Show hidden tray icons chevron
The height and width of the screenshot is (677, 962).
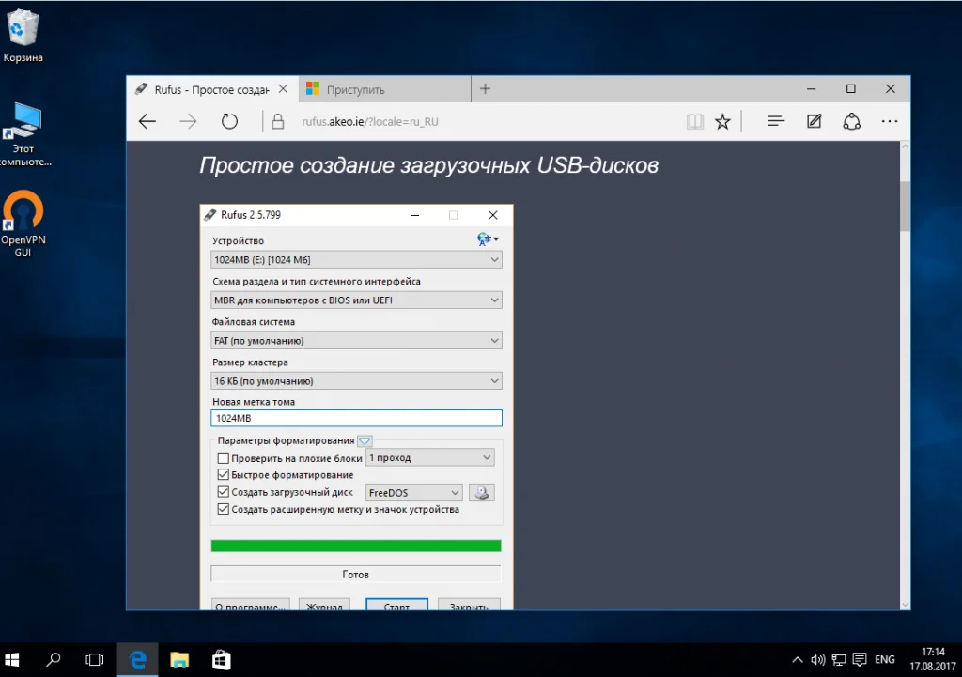(x=797, y=660)
